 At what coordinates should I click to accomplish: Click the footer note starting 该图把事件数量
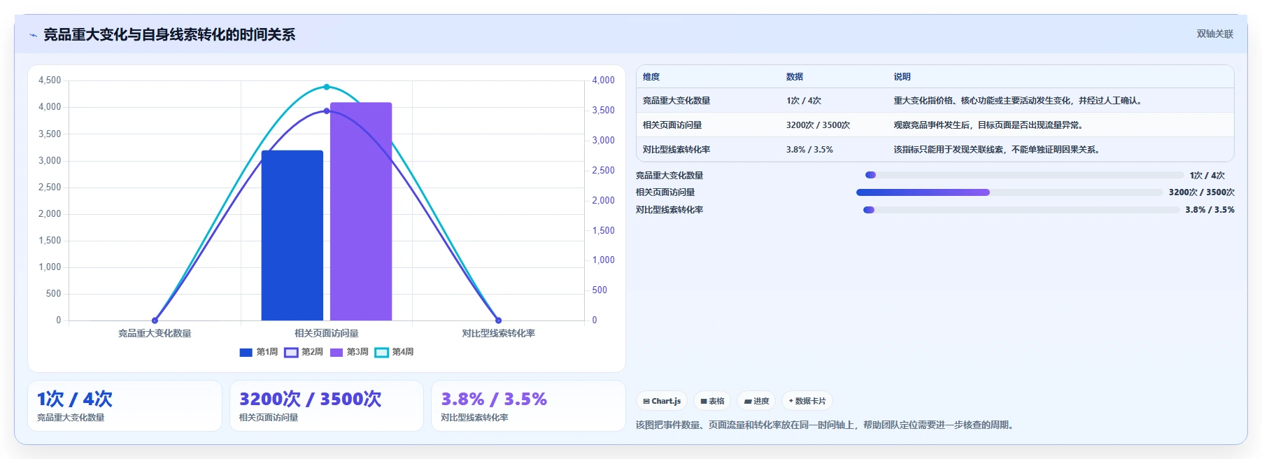click(826, 425)
